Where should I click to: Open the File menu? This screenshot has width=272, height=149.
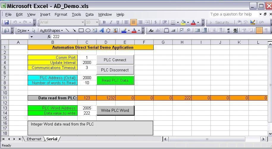tap(8, 14)
